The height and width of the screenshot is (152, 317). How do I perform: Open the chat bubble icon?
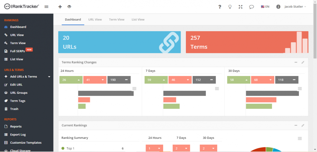pos(251,7)
